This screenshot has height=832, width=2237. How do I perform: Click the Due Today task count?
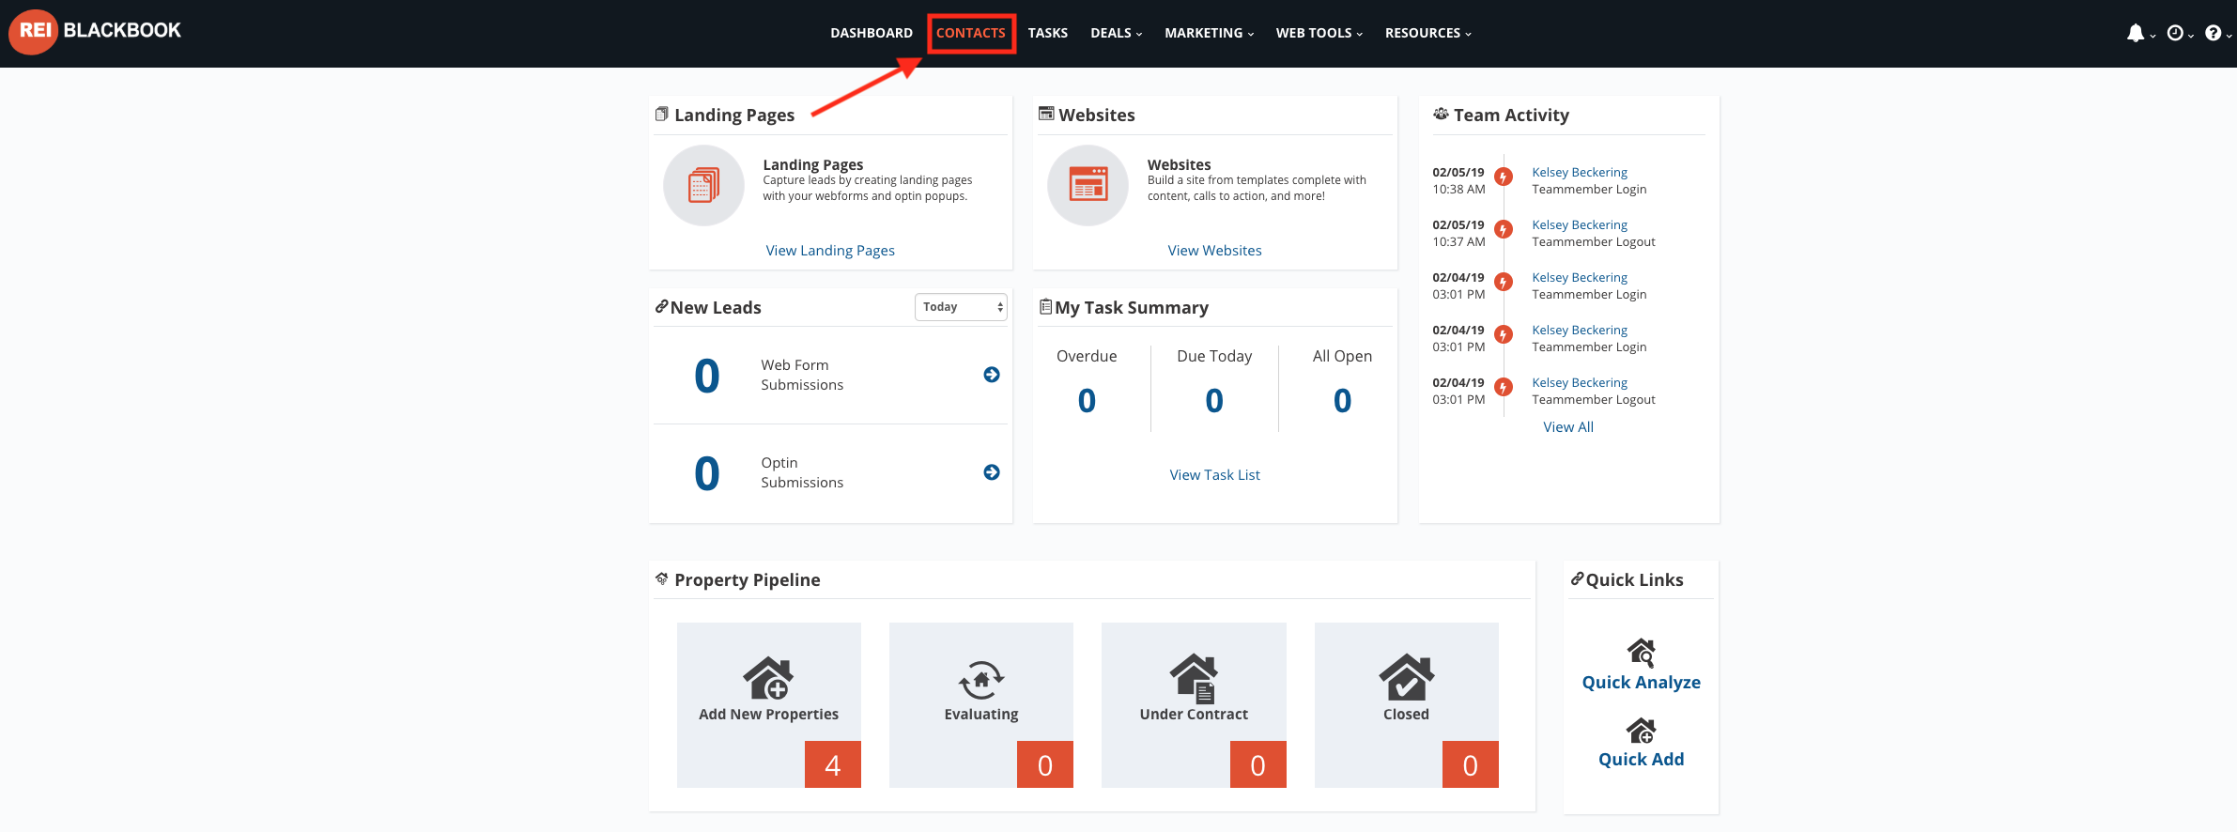pyautogui.click(x=1214, y=401)
